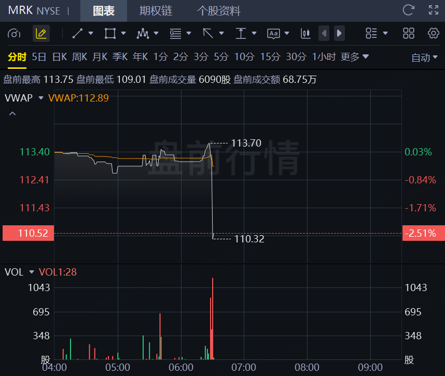Select the Aa text annotation tool
Viewport: 445px width, 376px height.
coord(273,34)
